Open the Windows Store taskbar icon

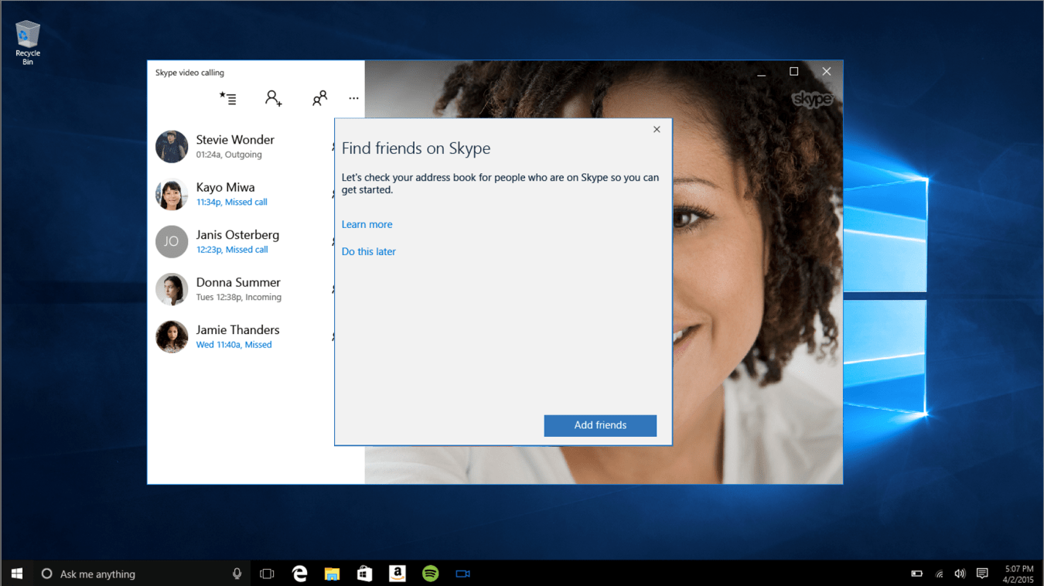click(364, 574)
